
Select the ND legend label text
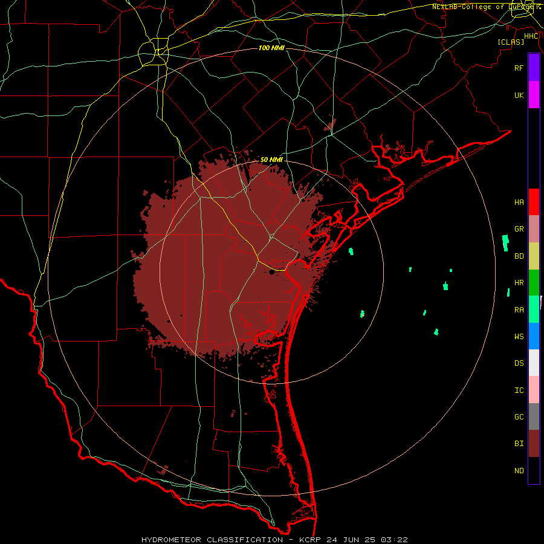click(519, 471)
